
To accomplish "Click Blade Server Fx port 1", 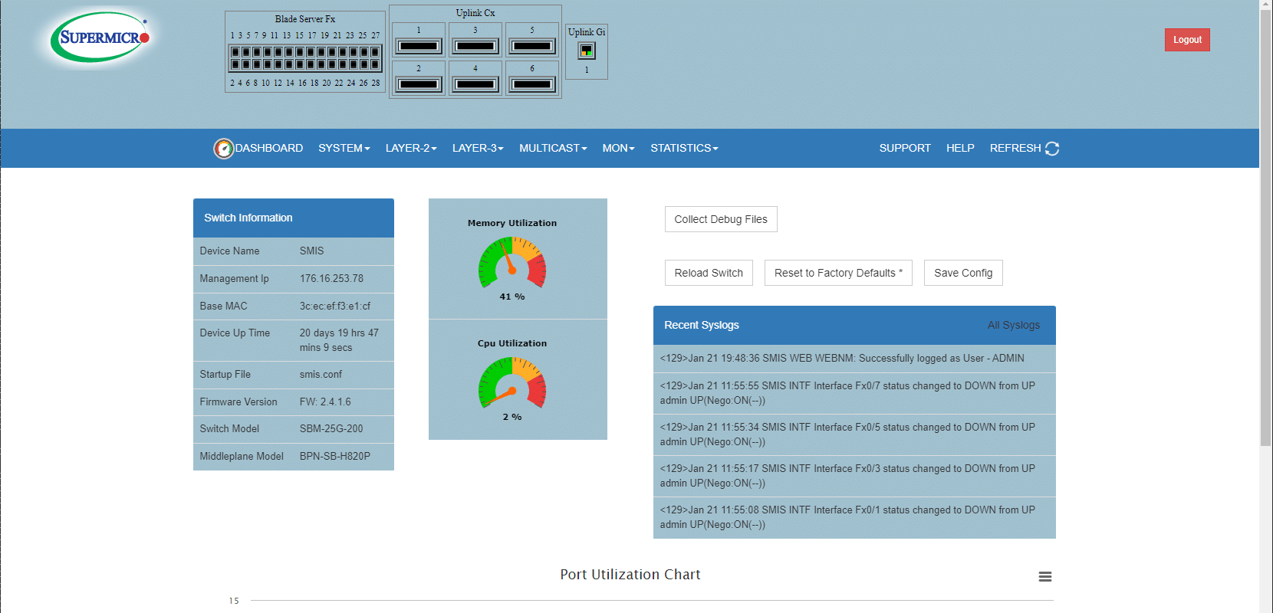I will click(235, 52).
